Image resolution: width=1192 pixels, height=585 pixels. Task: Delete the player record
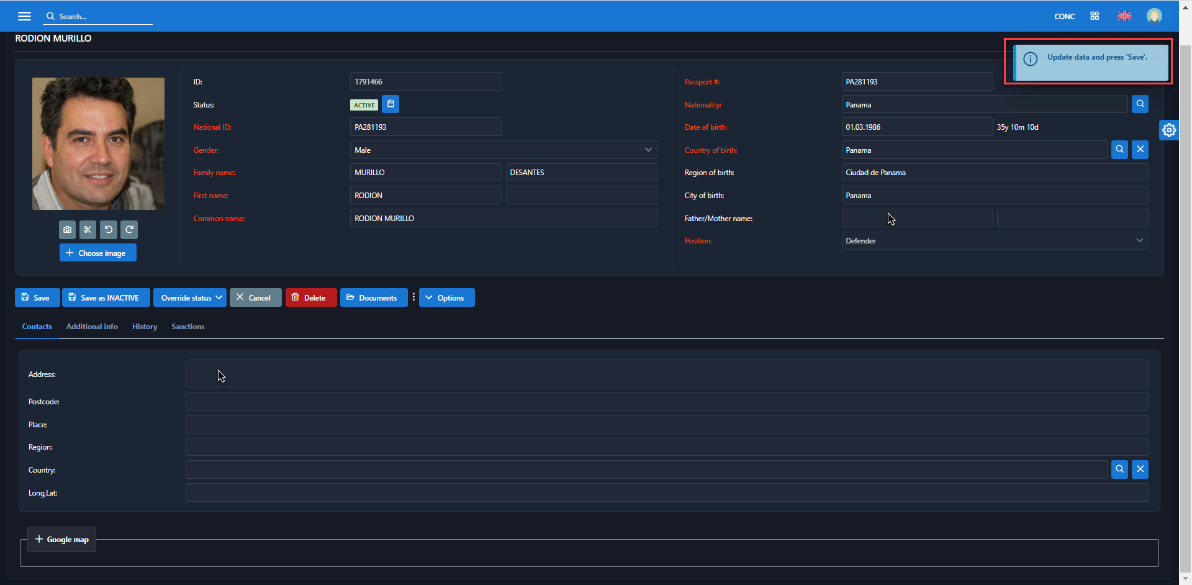coord(311,297)
